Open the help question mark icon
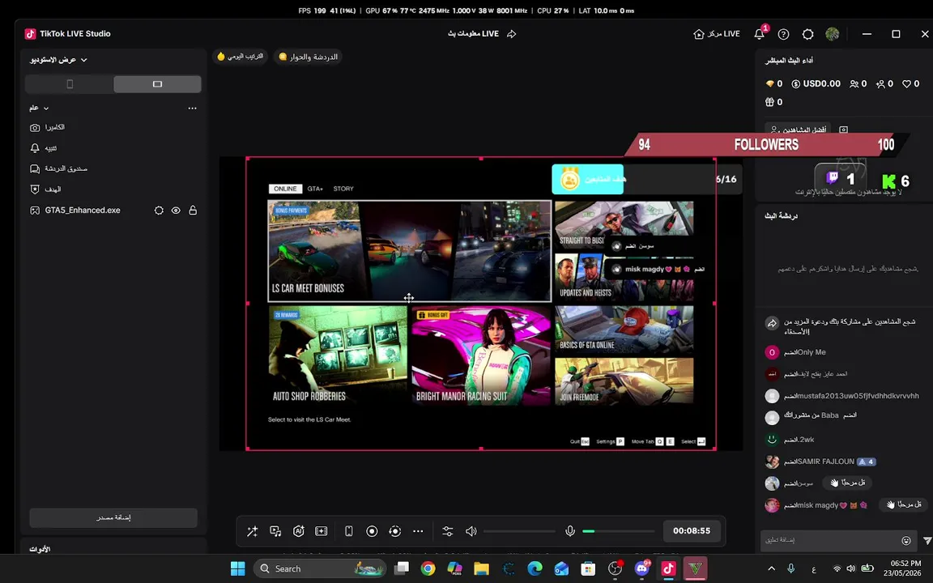This screenshot has height=583, width=933. [784, 34]
